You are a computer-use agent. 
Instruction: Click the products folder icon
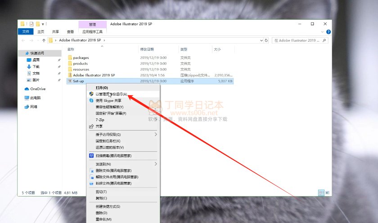tap(70, 63)
